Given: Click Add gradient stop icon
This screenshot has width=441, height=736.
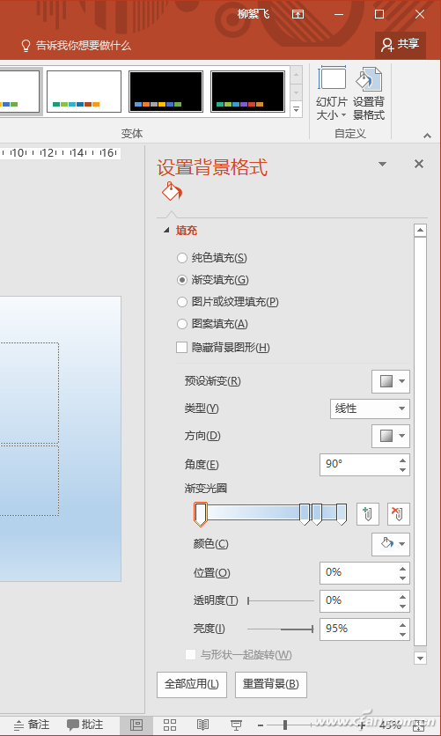Looking at the screenshot, I should pos(368,514).
